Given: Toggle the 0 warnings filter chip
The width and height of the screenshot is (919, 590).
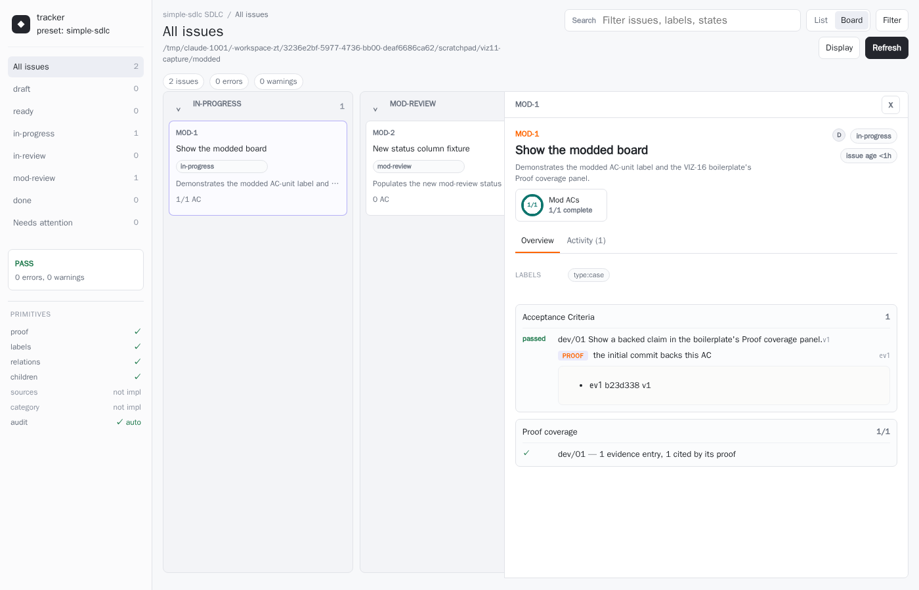Looking at the screenshot, I should pos(278,81).
